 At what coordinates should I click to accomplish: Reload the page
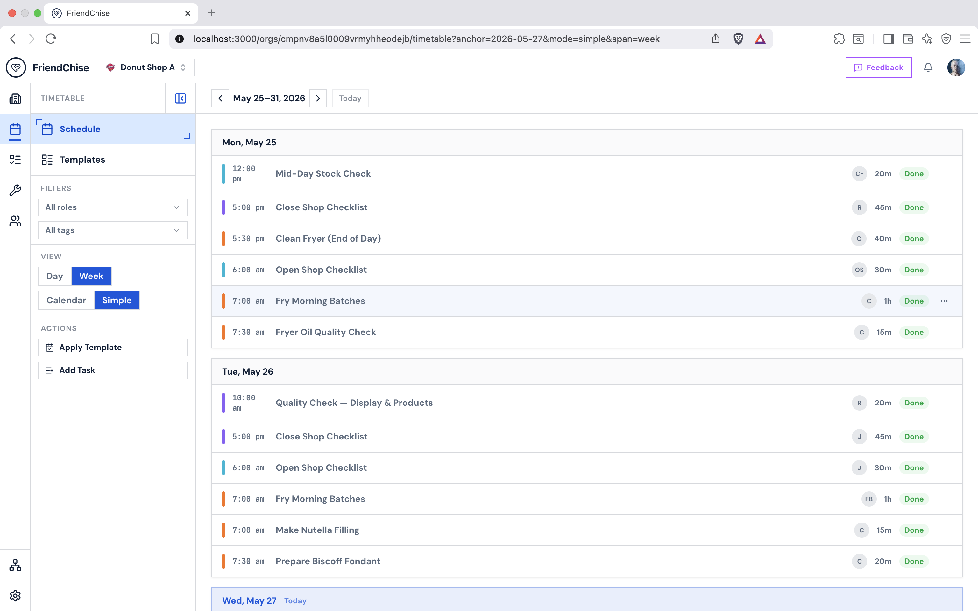pyautogui.click(x=51, y=39)
